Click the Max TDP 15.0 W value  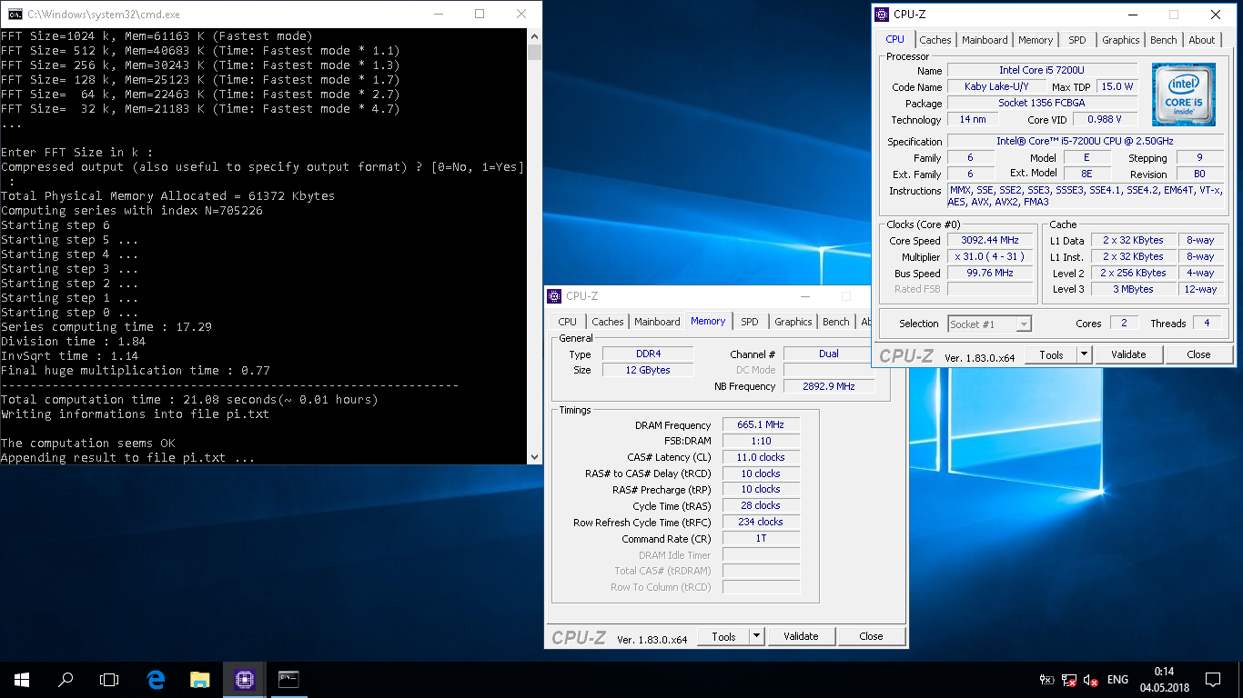(1116, 86)
